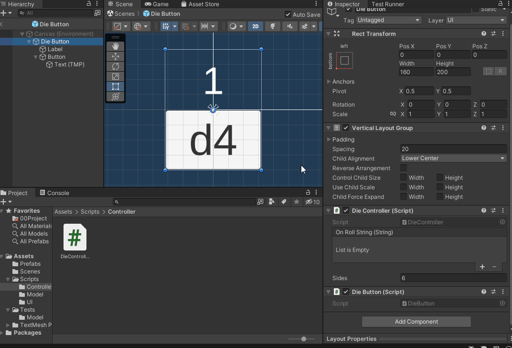Enable the Reverse Arrangement checkbox
The height and width of the screenshot is (348, 512).
[x=404, y=168]
